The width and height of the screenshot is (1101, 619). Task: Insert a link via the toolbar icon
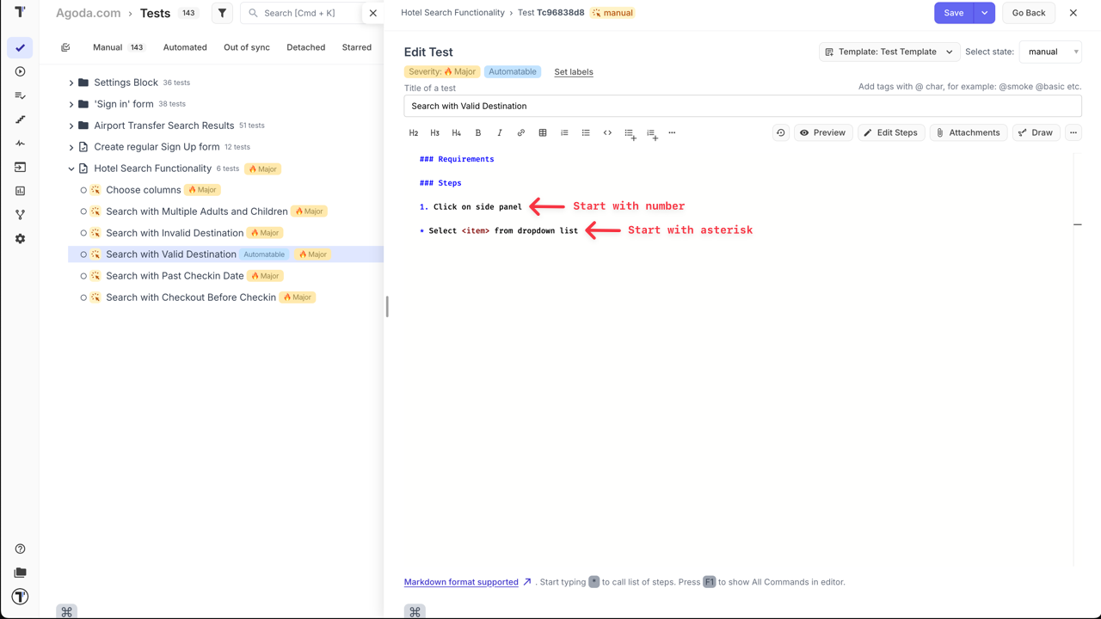(520, 132)
